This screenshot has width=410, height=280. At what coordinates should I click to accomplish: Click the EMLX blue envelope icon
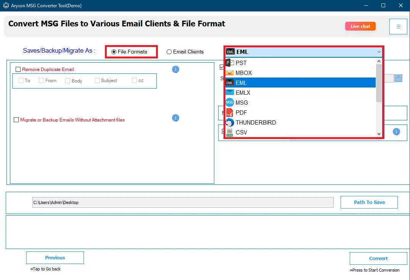(230, 92)
